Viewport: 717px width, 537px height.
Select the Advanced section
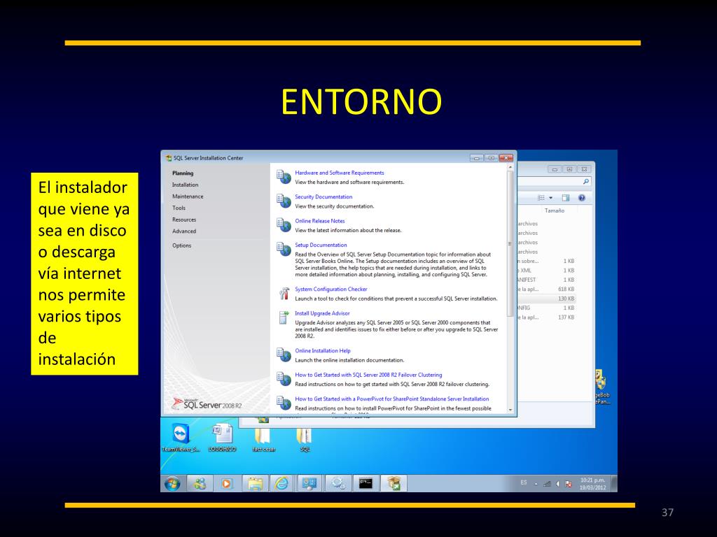(x=184, y=231)
